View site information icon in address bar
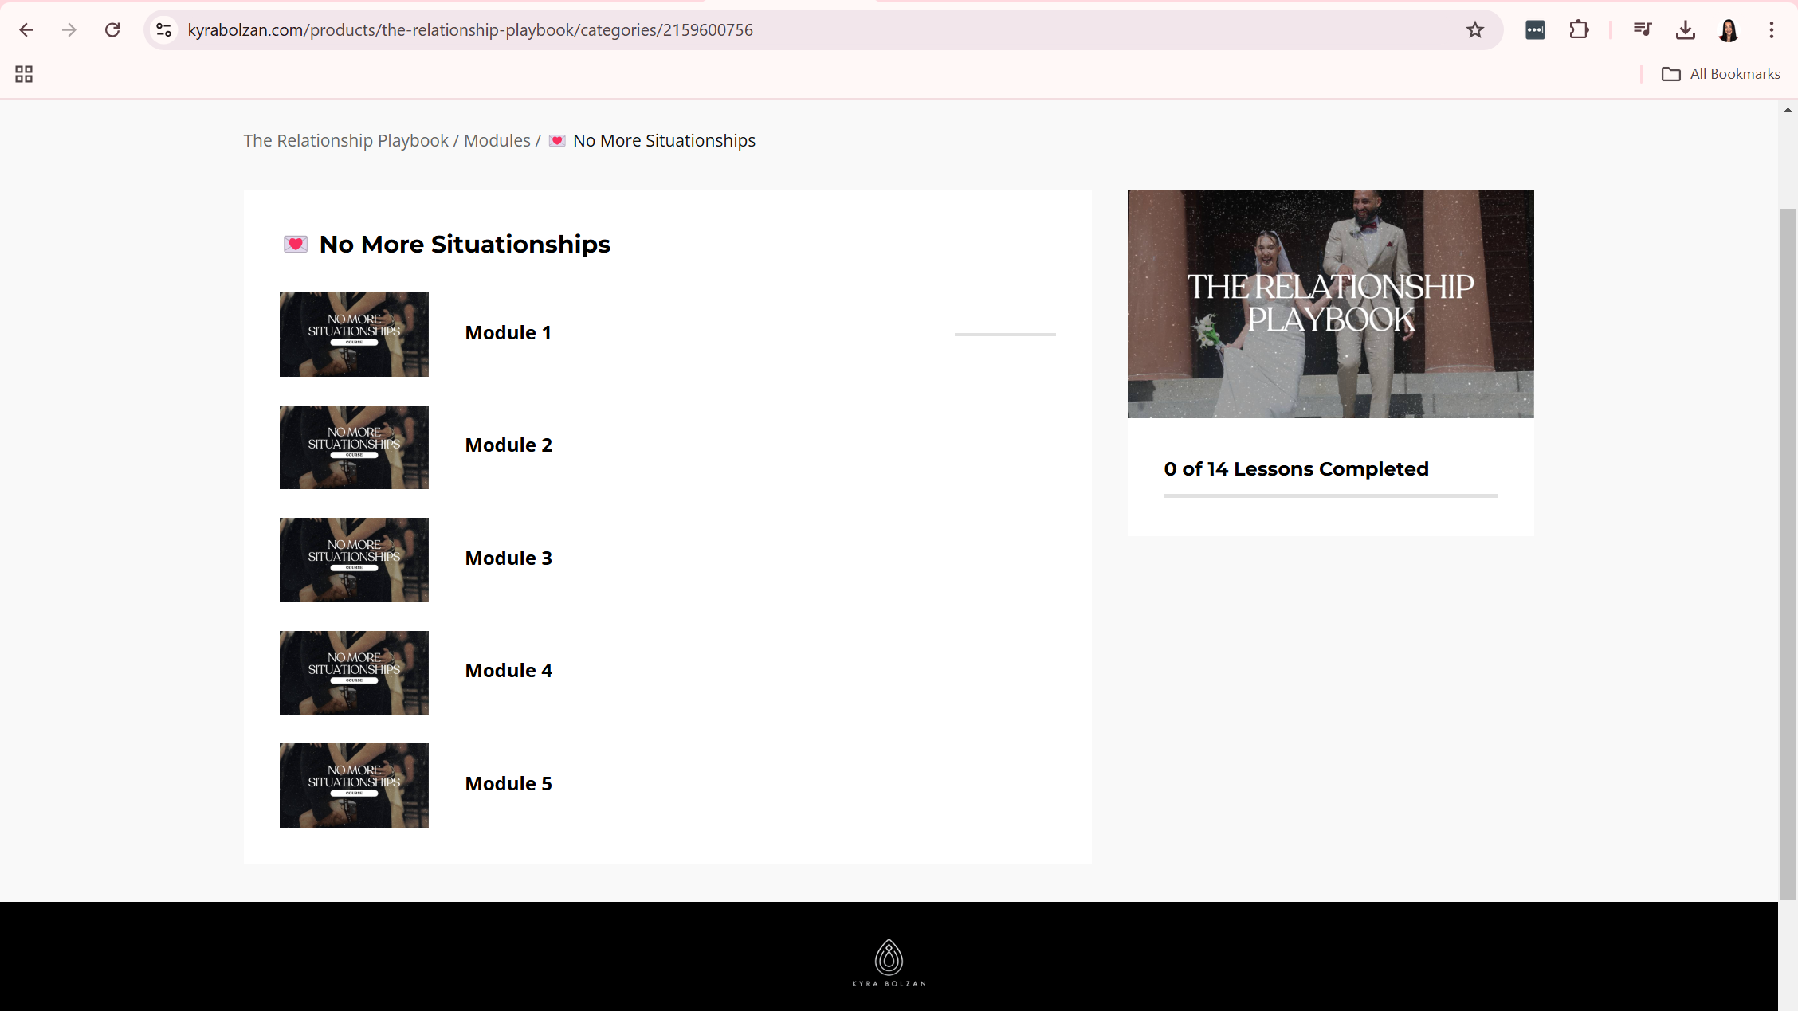This screenshot has width=1798, height=1011. [x=164, y=30]
